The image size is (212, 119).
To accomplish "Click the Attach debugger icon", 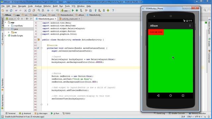I will click(x=81, y=10).
